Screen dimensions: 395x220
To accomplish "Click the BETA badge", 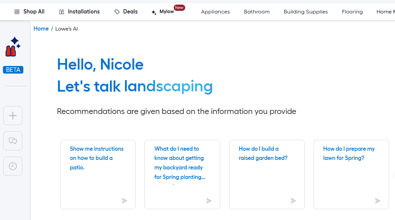I will pos(13,70).
